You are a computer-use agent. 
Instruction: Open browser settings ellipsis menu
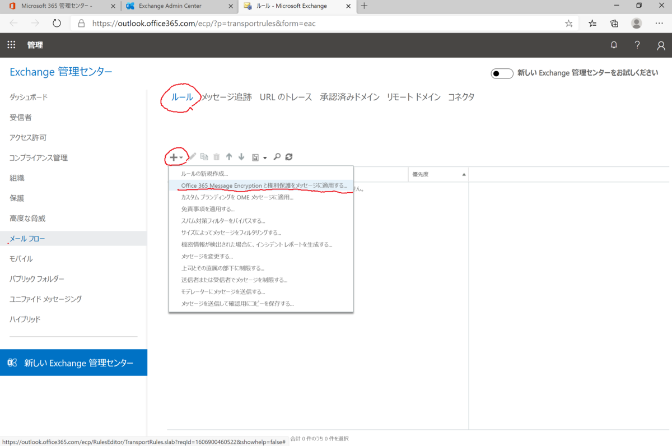(x=659, y=24)
